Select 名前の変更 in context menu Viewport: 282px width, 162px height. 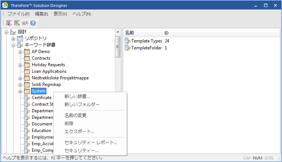coord(90,115)
